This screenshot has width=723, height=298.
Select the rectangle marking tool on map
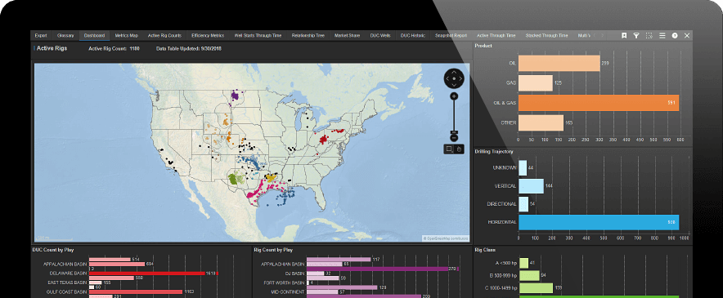tap(449, 149)
